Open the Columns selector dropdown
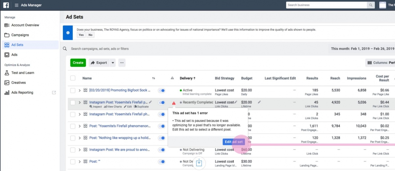 (381, 63)
